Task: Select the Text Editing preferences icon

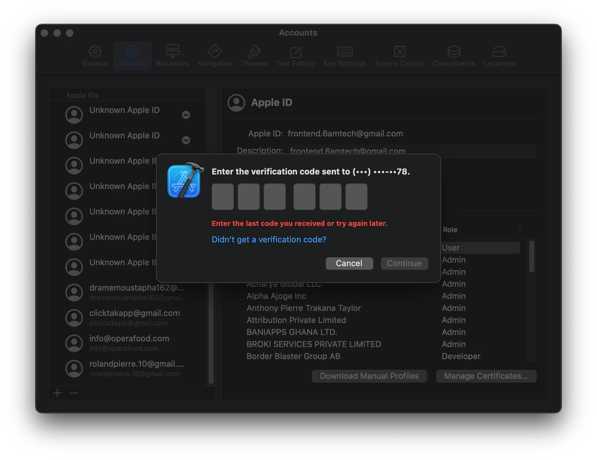Action: 296,52
